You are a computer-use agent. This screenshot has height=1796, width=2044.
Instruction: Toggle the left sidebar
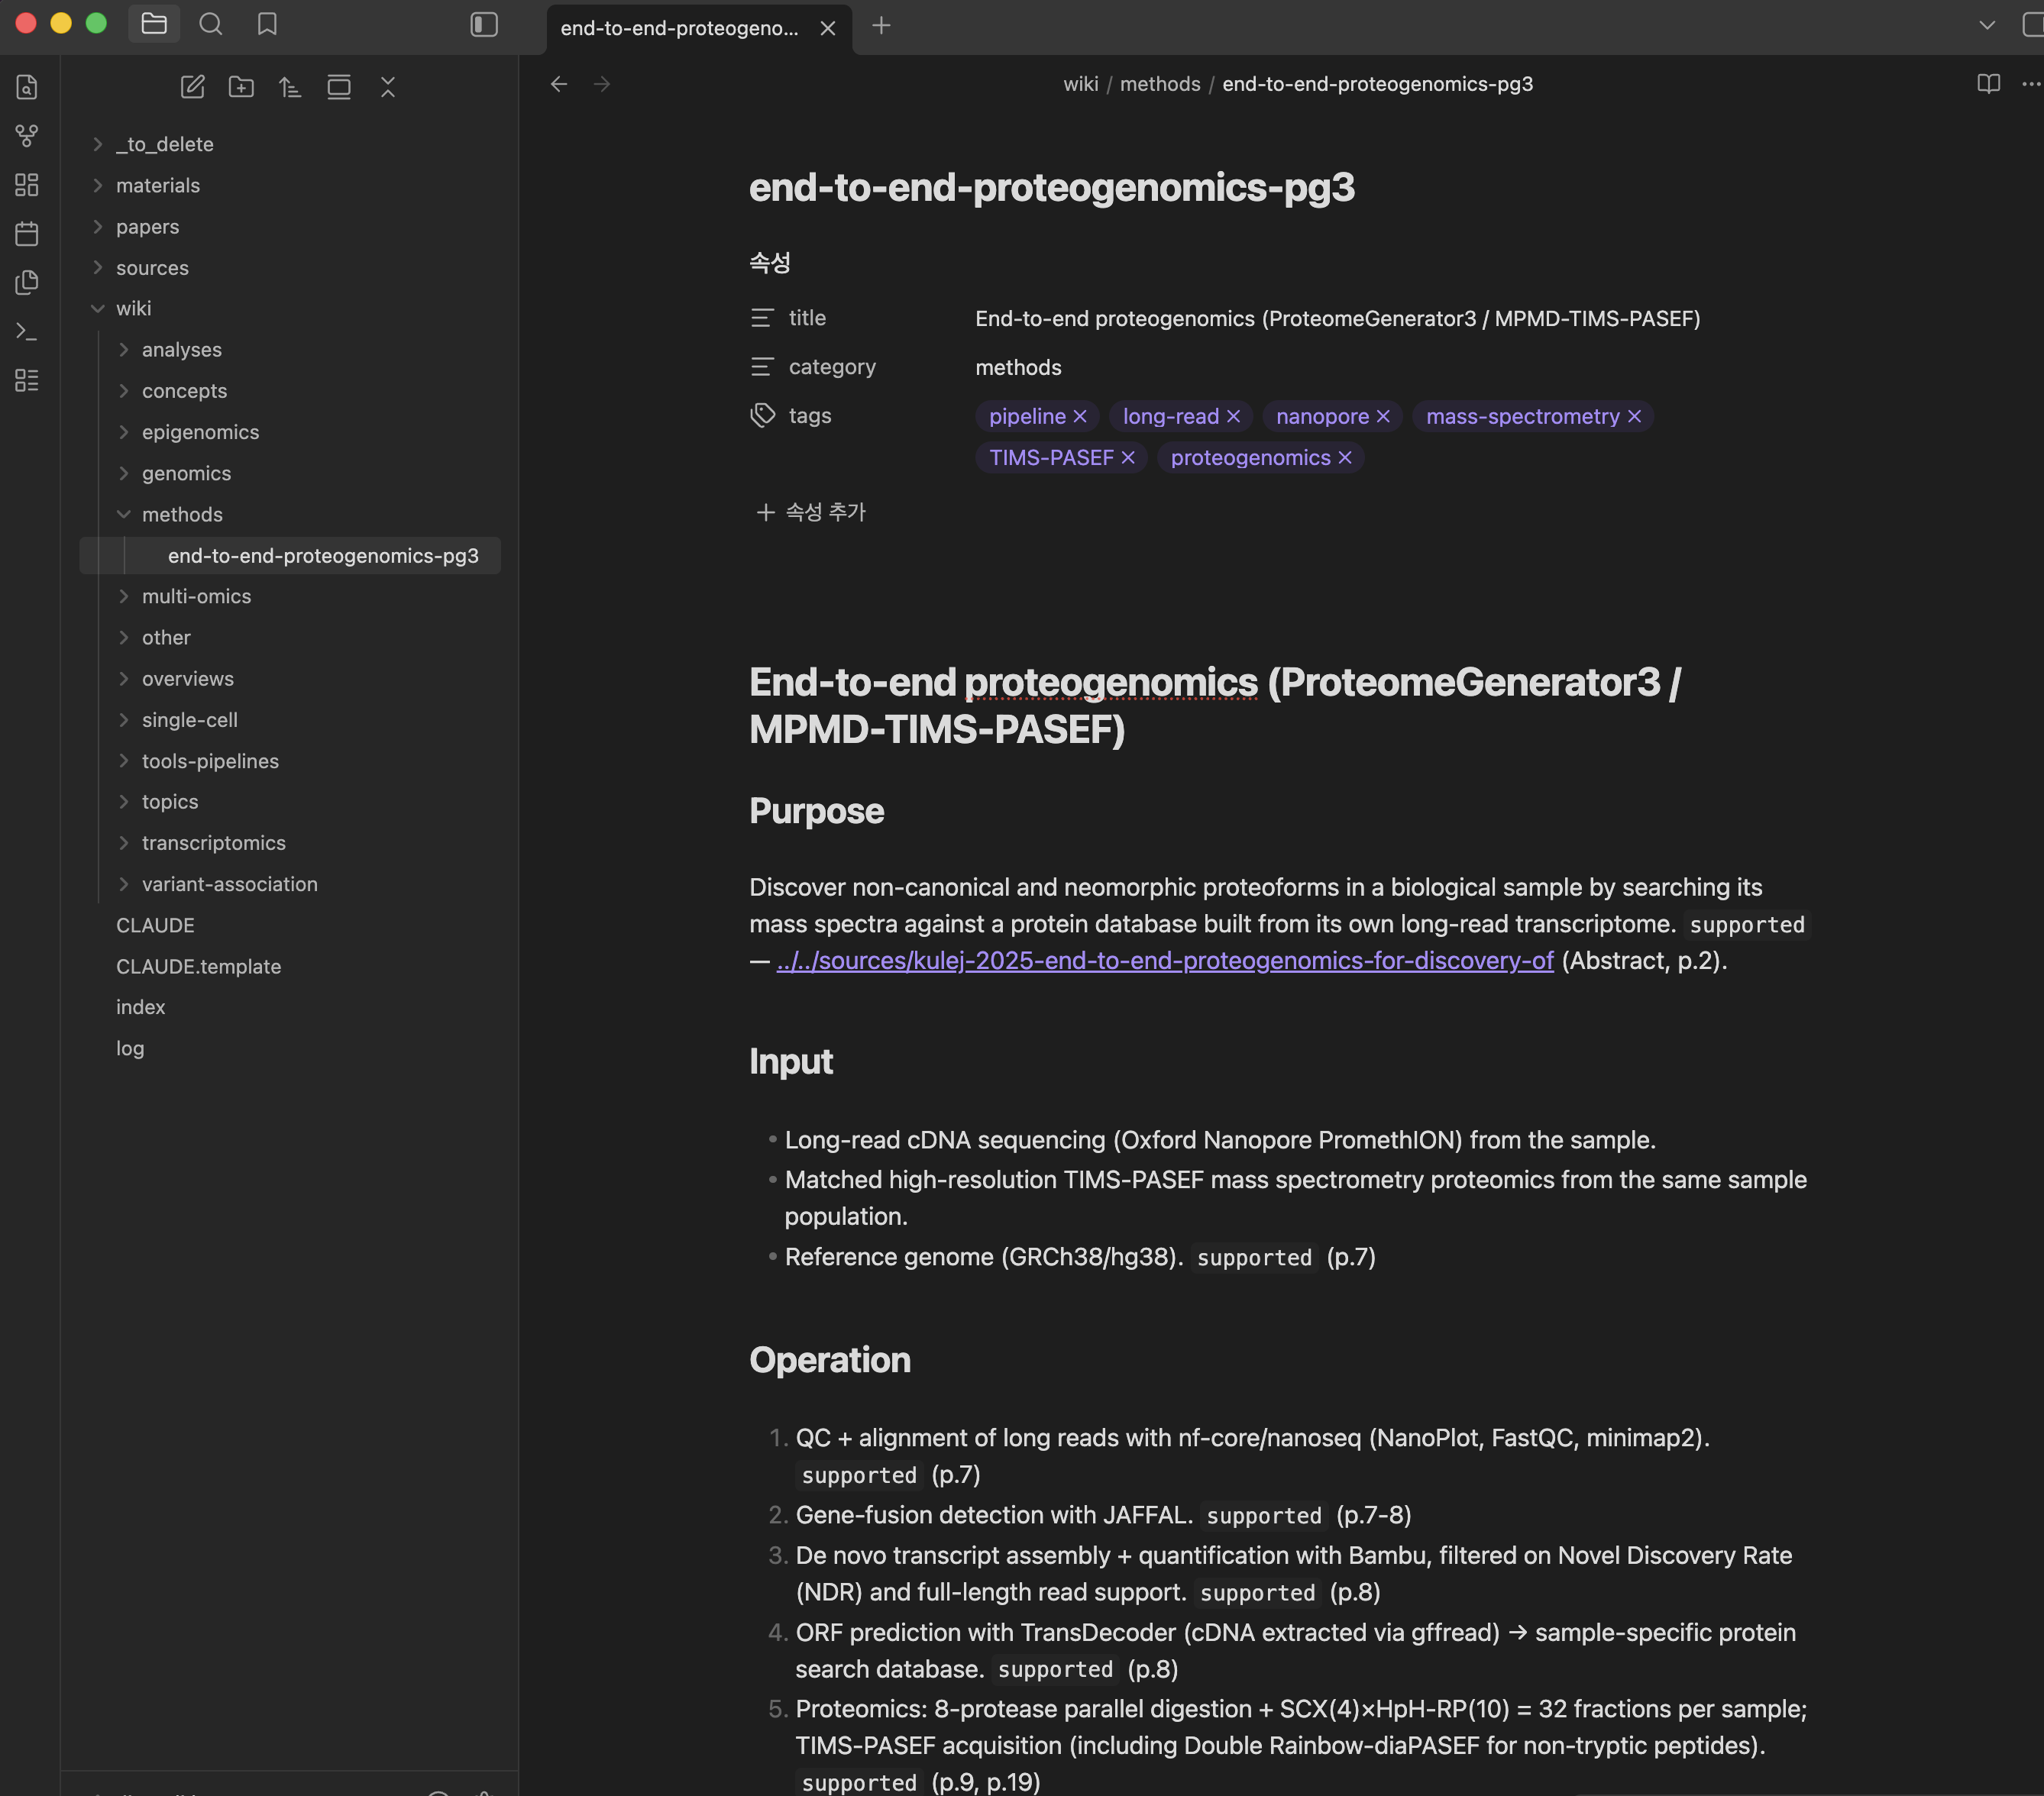[x=484, y=24]
